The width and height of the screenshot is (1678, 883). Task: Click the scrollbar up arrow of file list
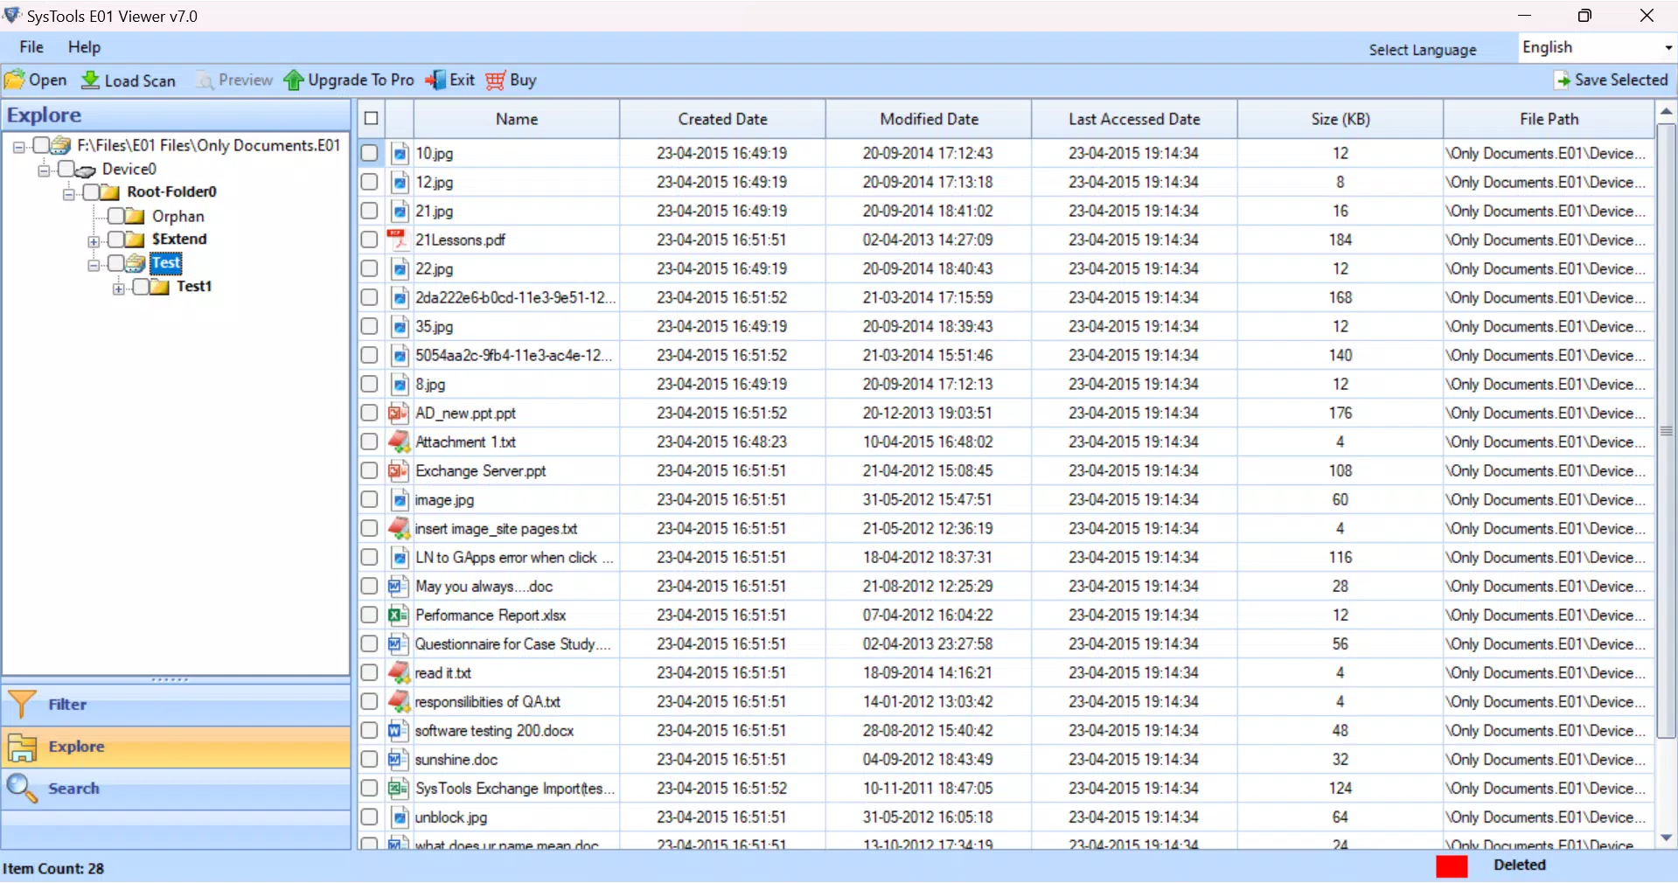1666,111
